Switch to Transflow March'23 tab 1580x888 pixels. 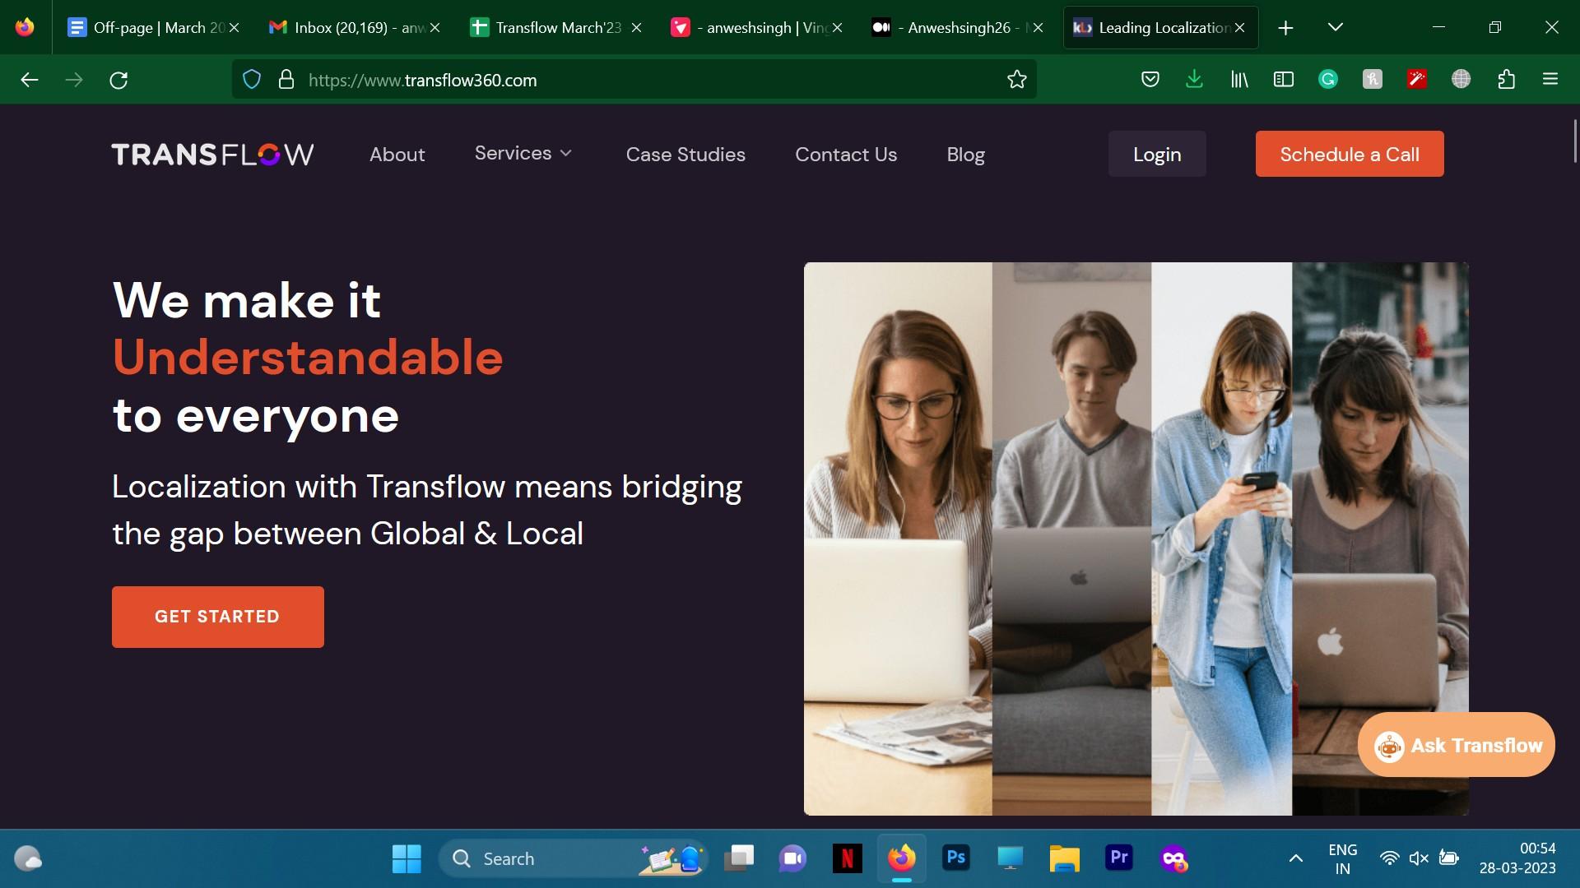pos(557,27)
